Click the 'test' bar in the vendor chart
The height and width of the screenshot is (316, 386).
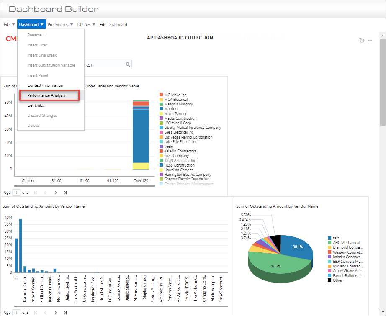tap(16, 255)
